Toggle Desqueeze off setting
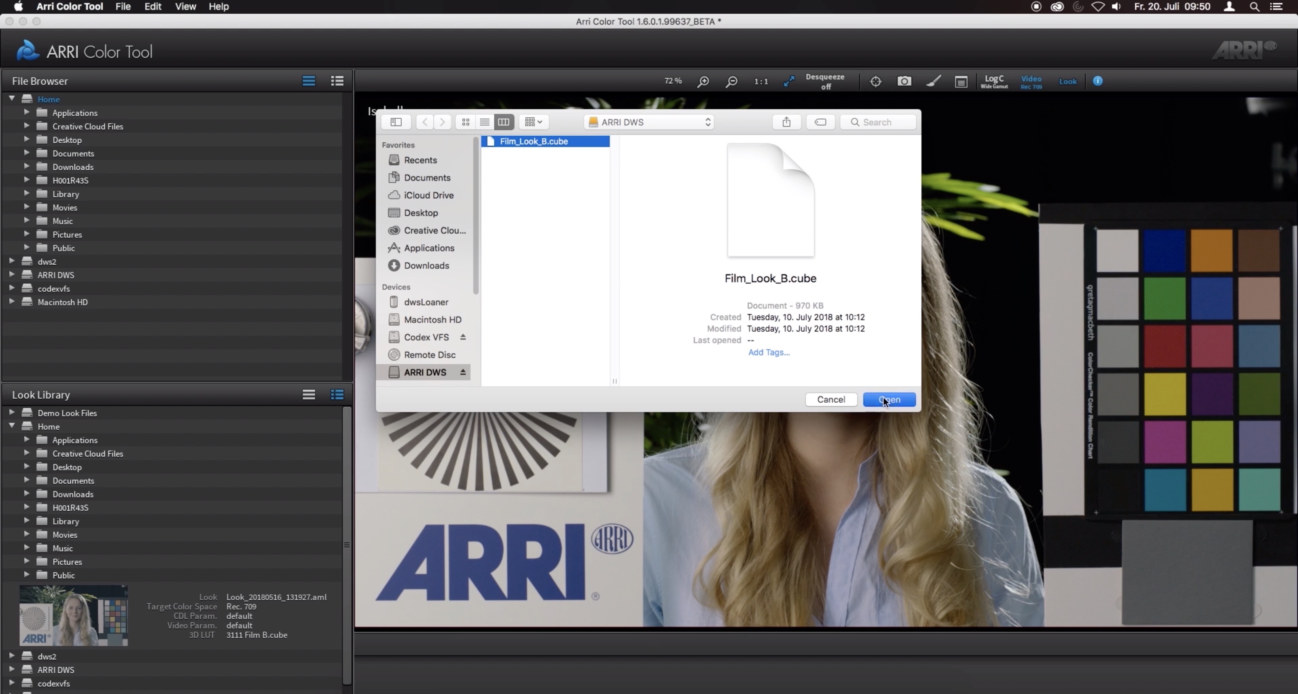The width and height of the screenshot is (1298, 694). click(x=825, y=82)
